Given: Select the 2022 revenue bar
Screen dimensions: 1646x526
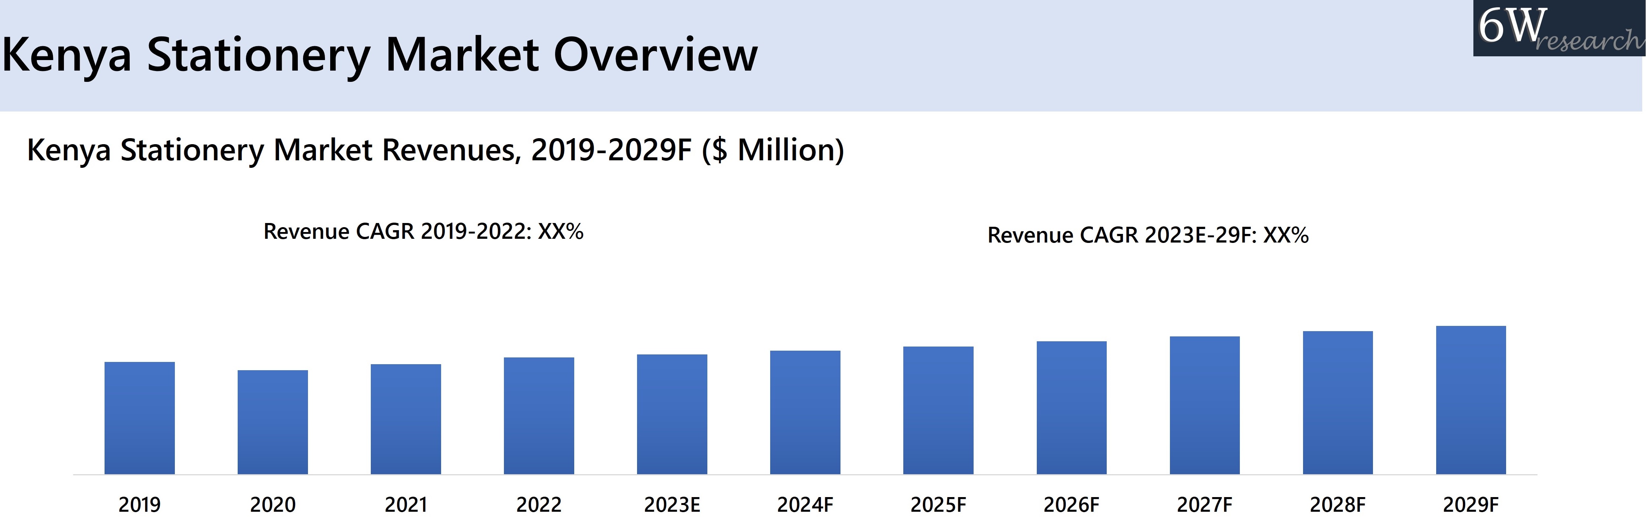Looking at the screenshot, I should click(x=539, y=416).
